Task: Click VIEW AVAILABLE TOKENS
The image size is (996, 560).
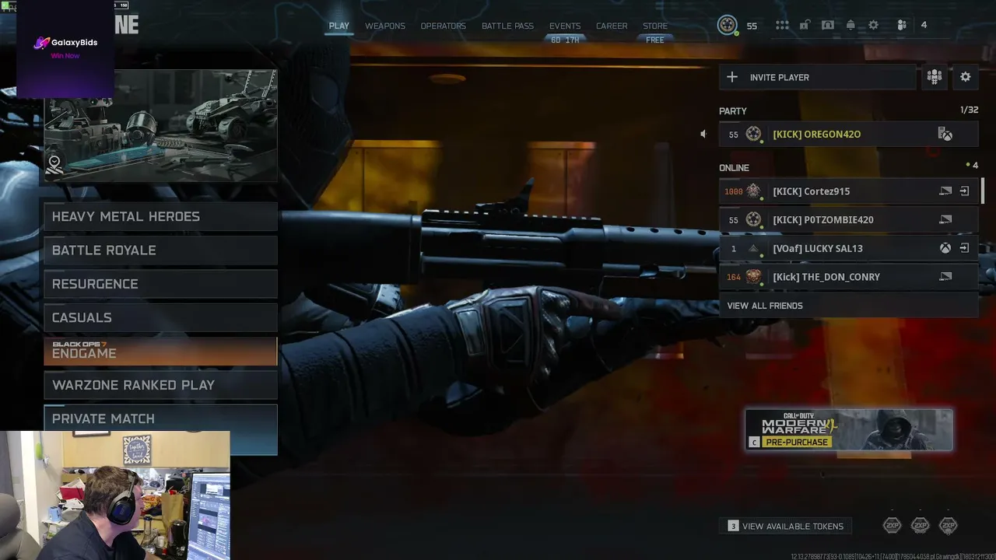Action: point(786,527)
